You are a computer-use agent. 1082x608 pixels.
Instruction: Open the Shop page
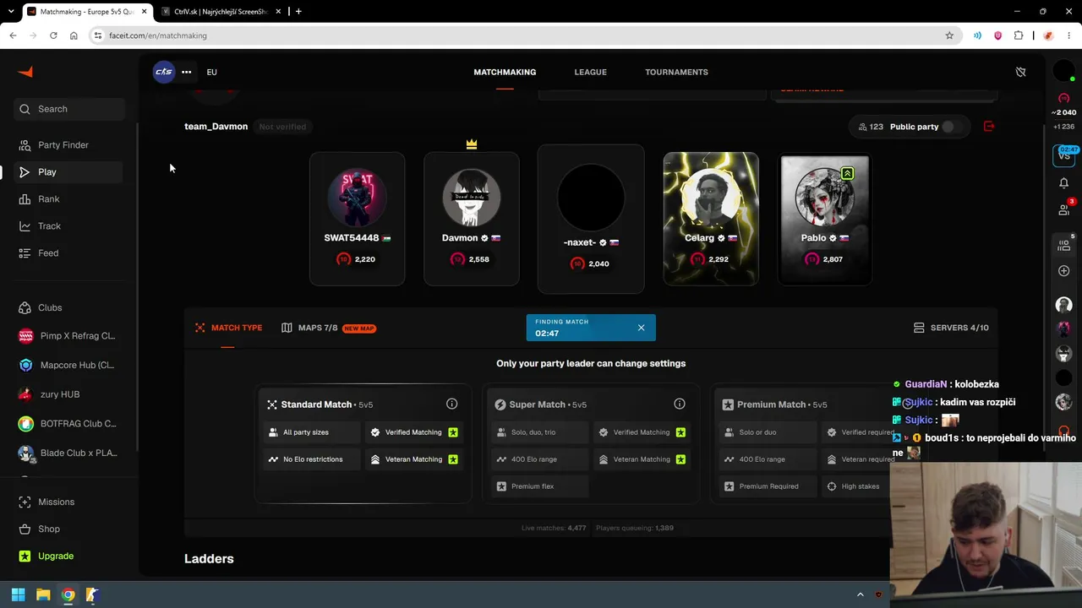coord(69,529)
